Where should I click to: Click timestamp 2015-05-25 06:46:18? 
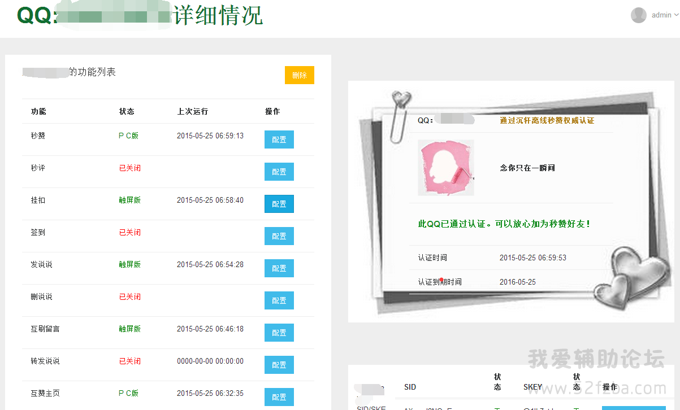(x=210, y=329)
